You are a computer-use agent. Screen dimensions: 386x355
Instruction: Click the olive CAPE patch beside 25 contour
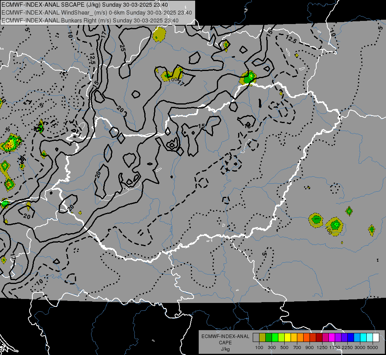(159, 34)
